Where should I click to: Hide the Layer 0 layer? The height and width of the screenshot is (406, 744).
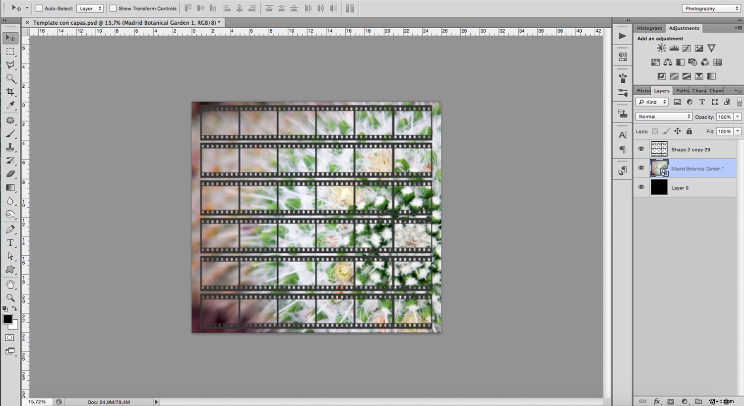(x=641, y=187)
